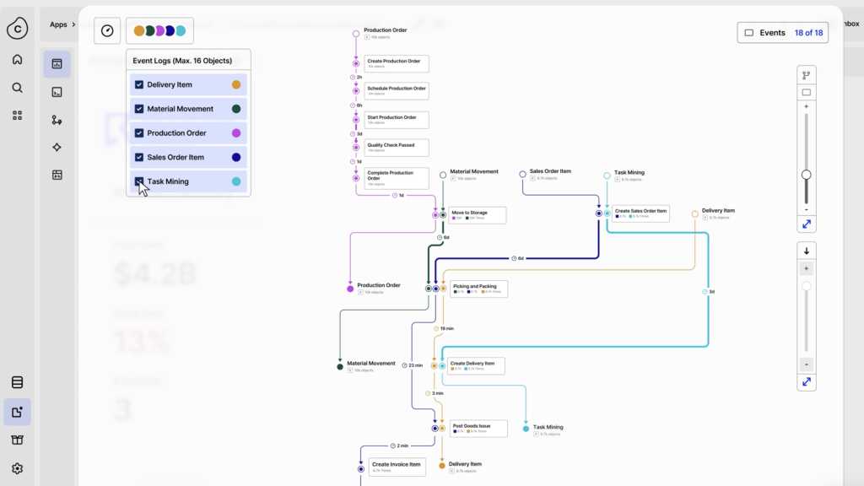This screenshot has width=864, height=486.
Task: Click the Material Movement start circle
Action: (443, 175)
